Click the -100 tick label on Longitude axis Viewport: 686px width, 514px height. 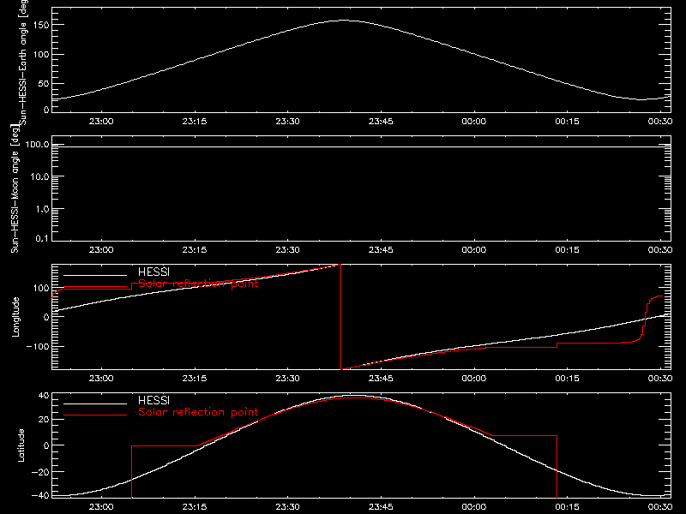(x=38, y=346)
